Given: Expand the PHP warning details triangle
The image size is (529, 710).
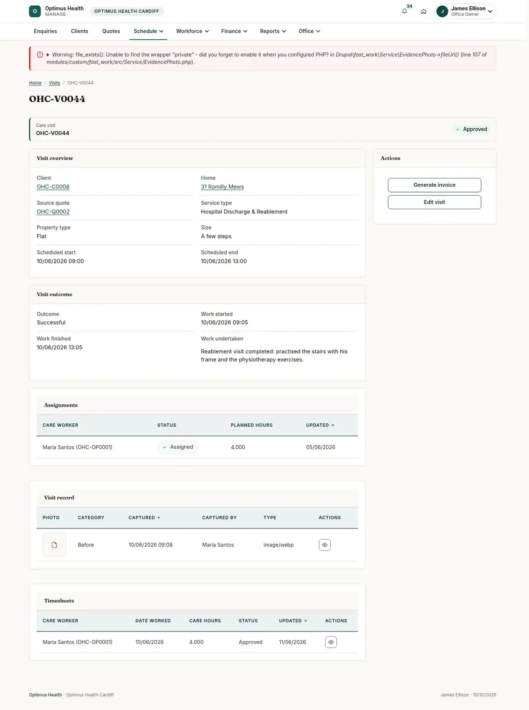Looking at the screenshot, I should [x=48, y=55].
